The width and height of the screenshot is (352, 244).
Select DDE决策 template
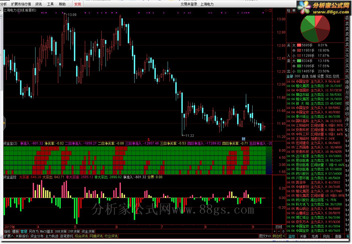[61, 231]
